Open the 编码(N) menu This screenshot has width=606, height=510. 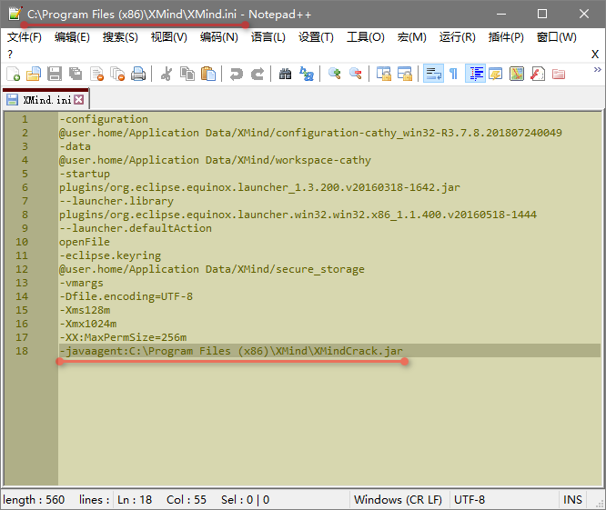tap(218, 37)
